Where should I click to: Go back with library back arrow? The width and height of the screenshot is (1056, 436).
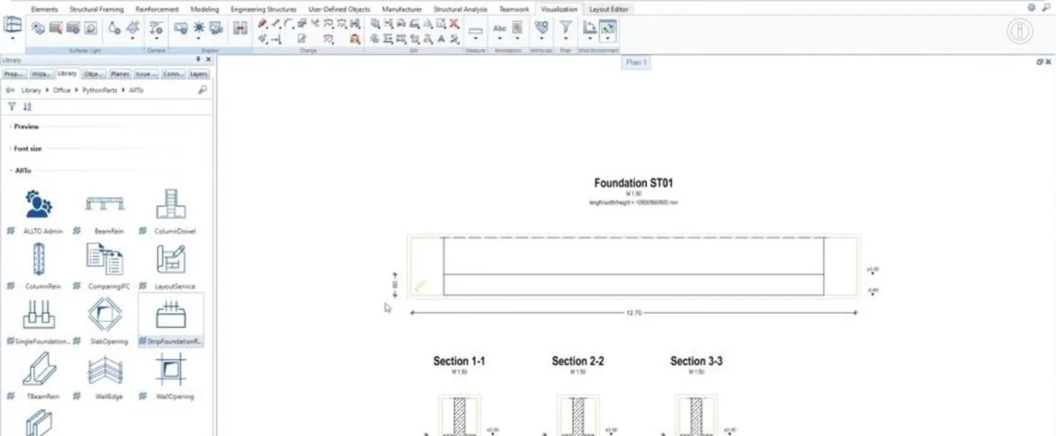tap(10, 90)
